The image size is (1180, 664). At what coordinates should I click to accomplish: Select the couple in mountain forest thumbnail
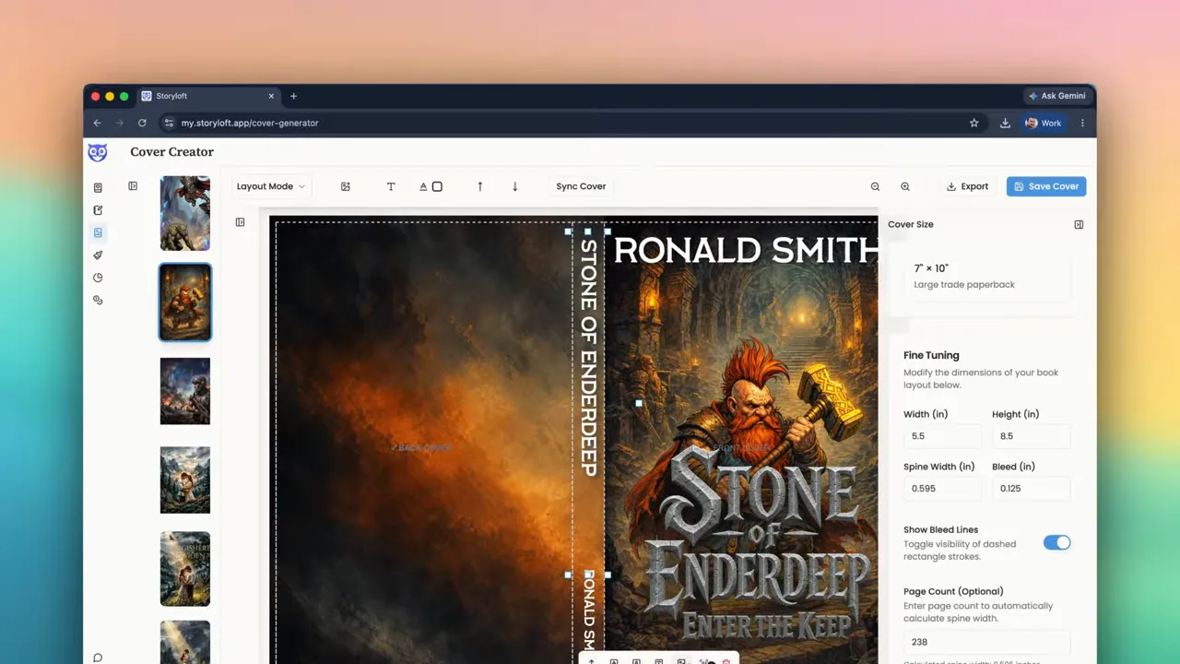pyautogui.click(x=185, y=480)
